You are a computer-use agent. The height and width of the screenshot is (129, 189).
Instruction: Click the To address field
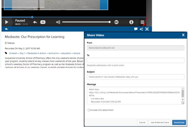tap(136, 60)
